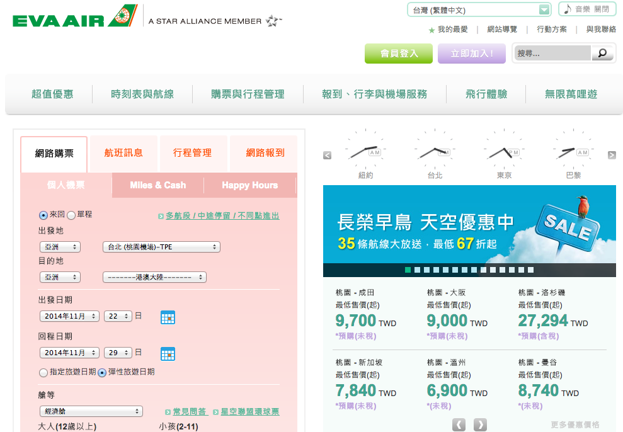Open the 時刻表與航線 menu

(142, 94)
